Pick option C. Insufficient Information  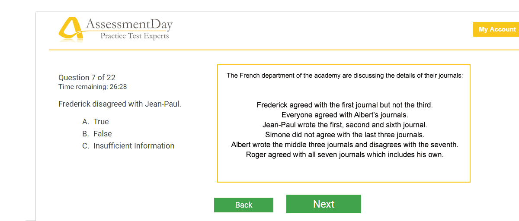(128, 146)
